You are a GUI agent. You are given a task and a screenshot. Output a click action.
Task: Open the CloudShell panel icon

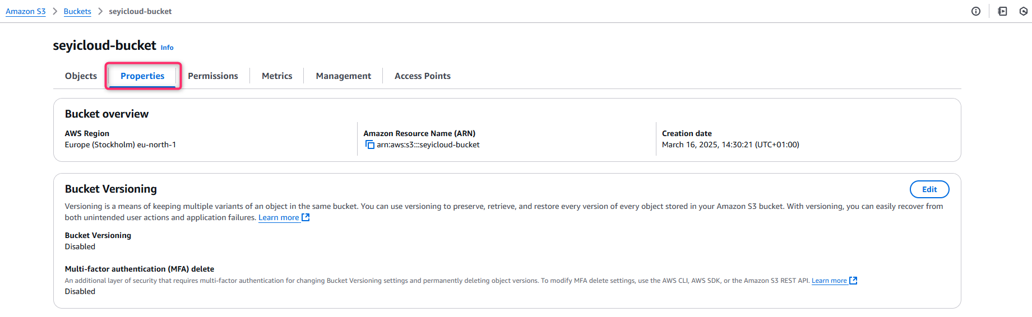tap(1003, 11)
